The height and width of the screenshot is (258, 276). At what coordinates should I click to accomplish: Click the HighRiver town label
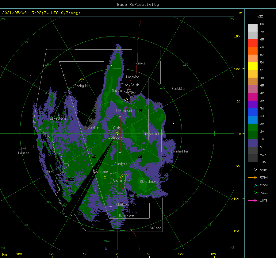127,215
